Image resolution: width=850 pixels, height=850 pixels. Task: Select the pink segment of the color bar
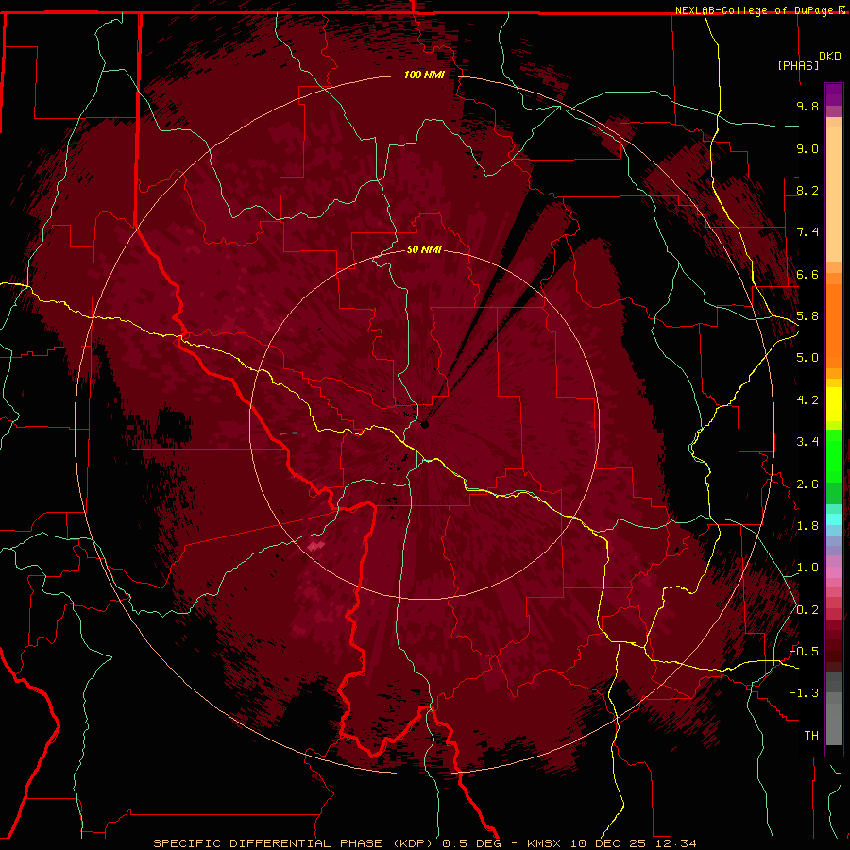(834, 572)
